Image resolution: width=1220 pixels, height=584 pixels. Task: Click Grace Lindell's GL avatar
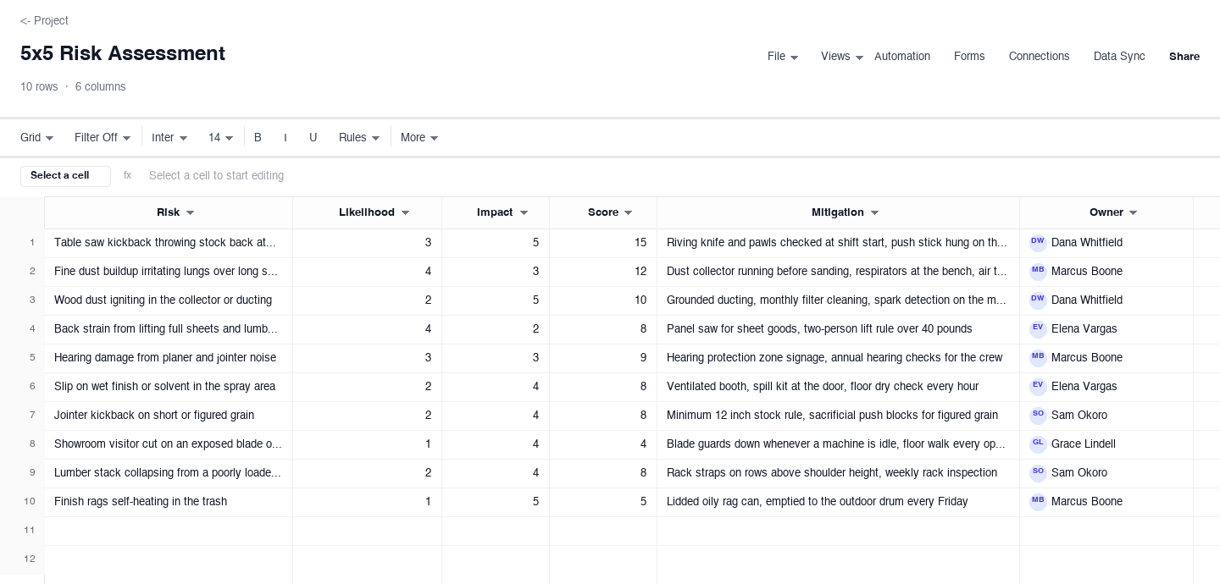tap(1038, 444)
